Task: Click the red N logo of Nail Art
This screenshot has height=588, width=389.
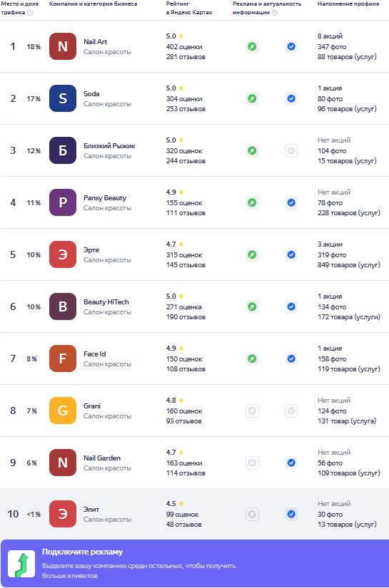Action: coord(63,46)
